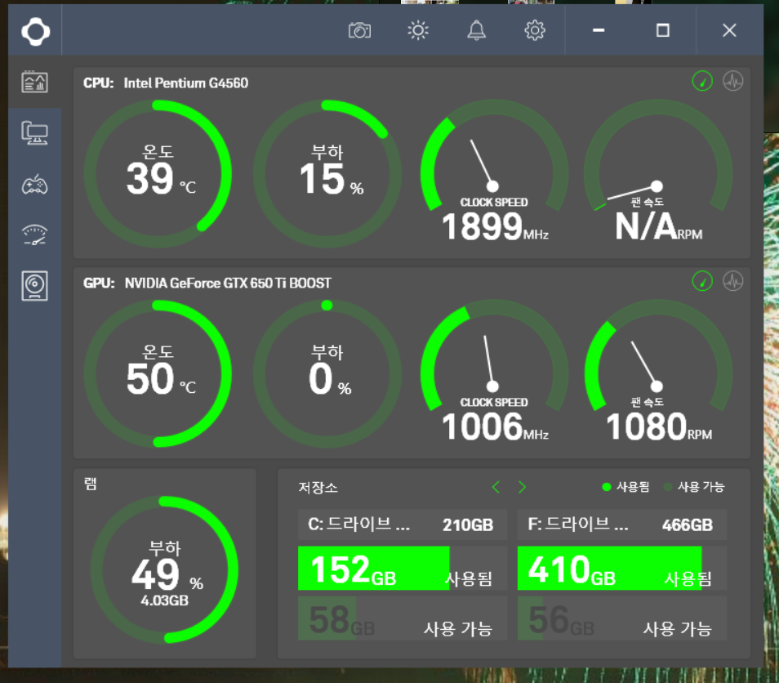Click F: drive 410GB used bar
Image resolution: width=779 pixels, height=683 pixels.
click(622, 568)
